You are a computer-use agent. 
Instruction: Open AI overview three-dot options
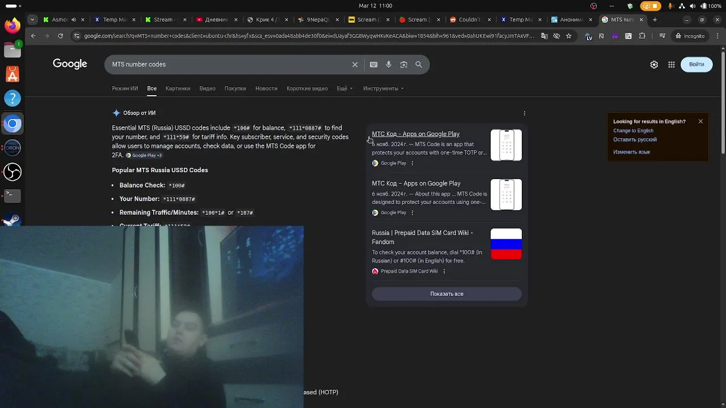[524, 113]
